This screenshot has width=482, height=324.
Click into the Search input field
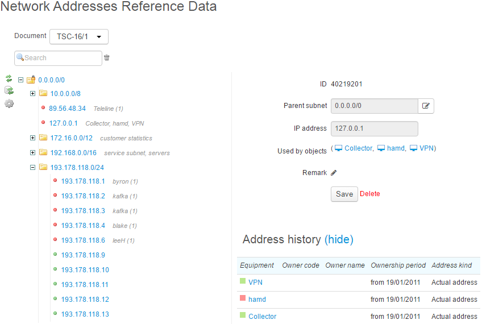[58, 58]
